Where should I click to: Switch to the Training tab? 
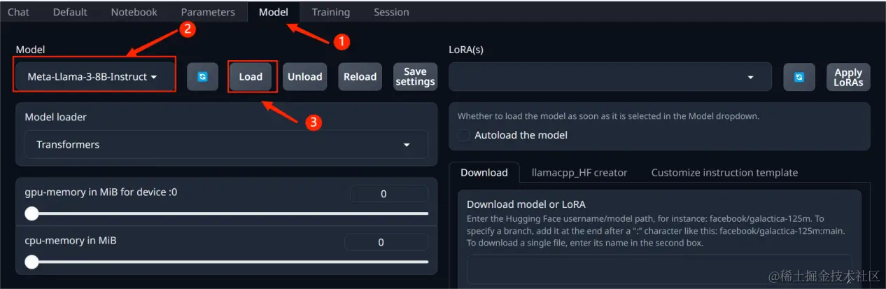click(x=331, y=12)
